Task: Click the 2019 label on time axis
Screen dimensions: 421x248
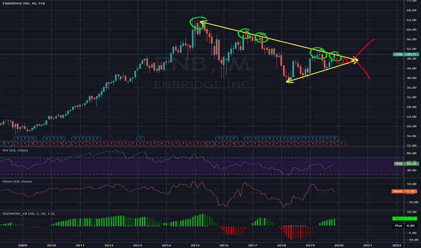Action: [310, 245]
